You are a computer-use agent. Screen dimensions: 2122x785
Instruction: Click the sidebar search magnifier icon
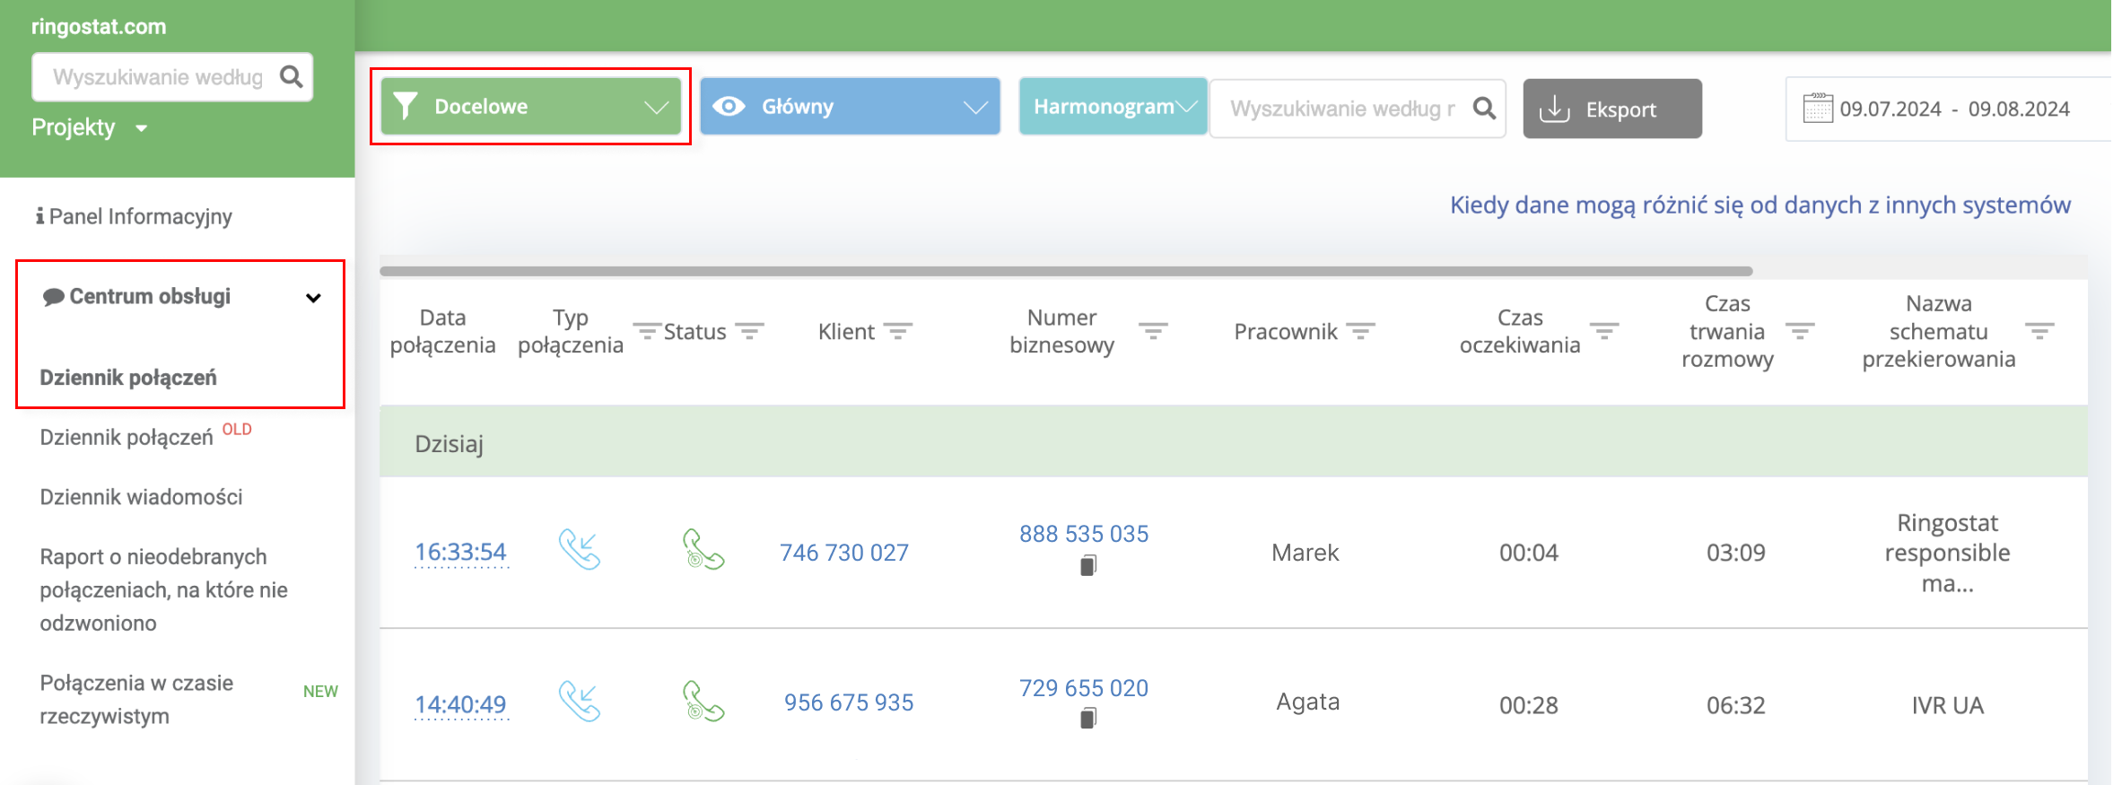tap(291, 76)
